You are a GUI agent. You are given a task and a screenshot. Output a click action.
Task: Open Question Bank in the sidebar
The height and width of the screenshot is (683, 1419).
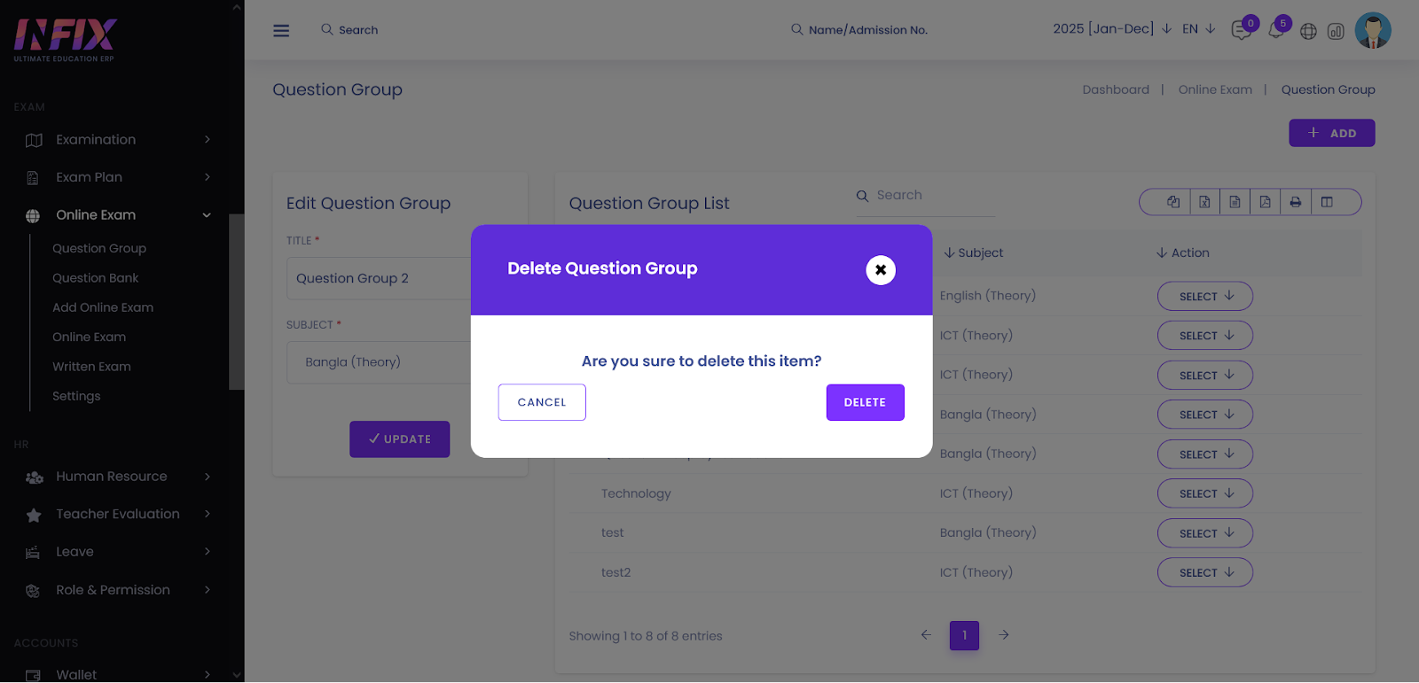(96, 278)
